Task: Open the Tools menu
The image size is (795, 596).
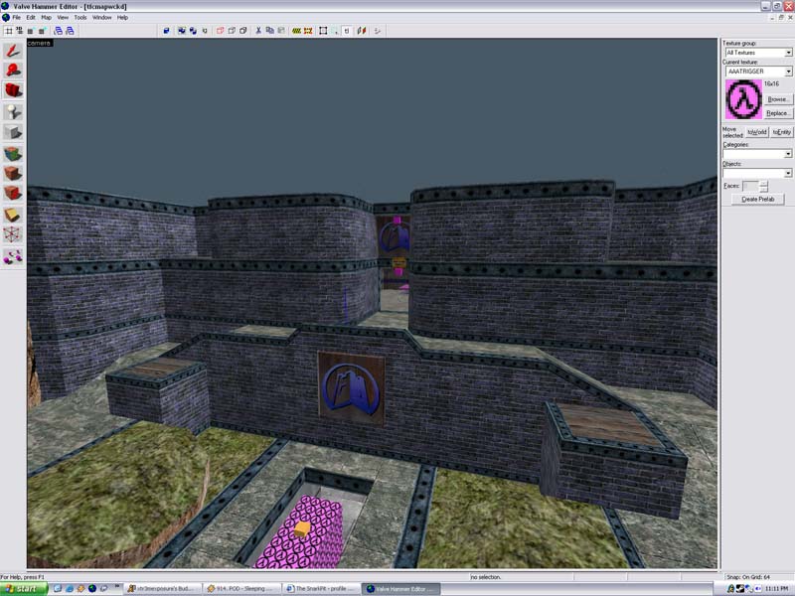Action: (80, 17)
